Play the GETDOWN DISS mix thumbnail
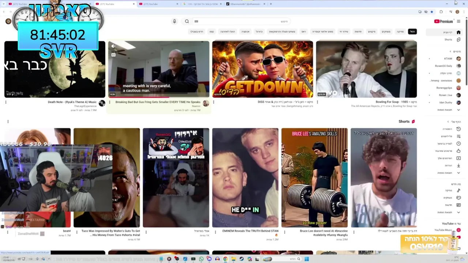Viewport: 468px width, 263px height. pos(263,69)
